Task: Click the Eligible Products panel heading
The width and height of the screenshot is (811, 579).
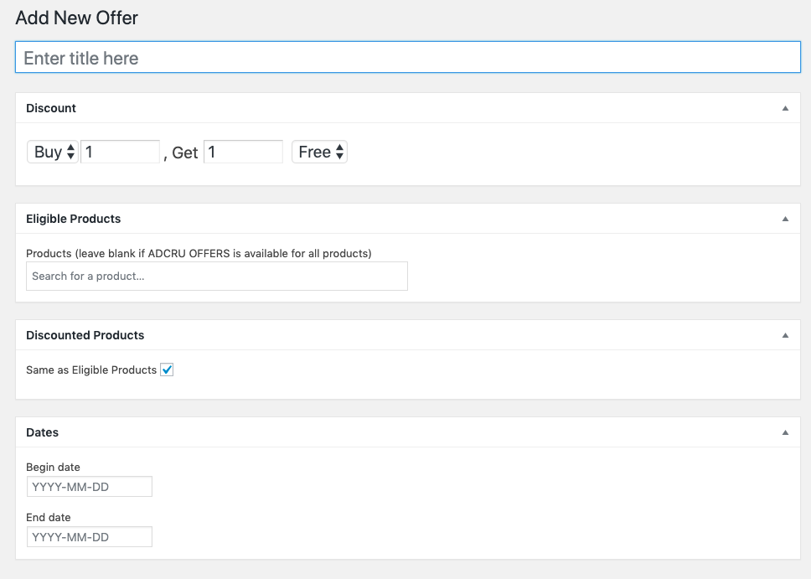Action: (74, 219)
